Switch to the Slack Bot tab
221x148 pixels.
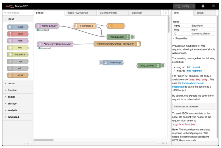pos(145,13)
